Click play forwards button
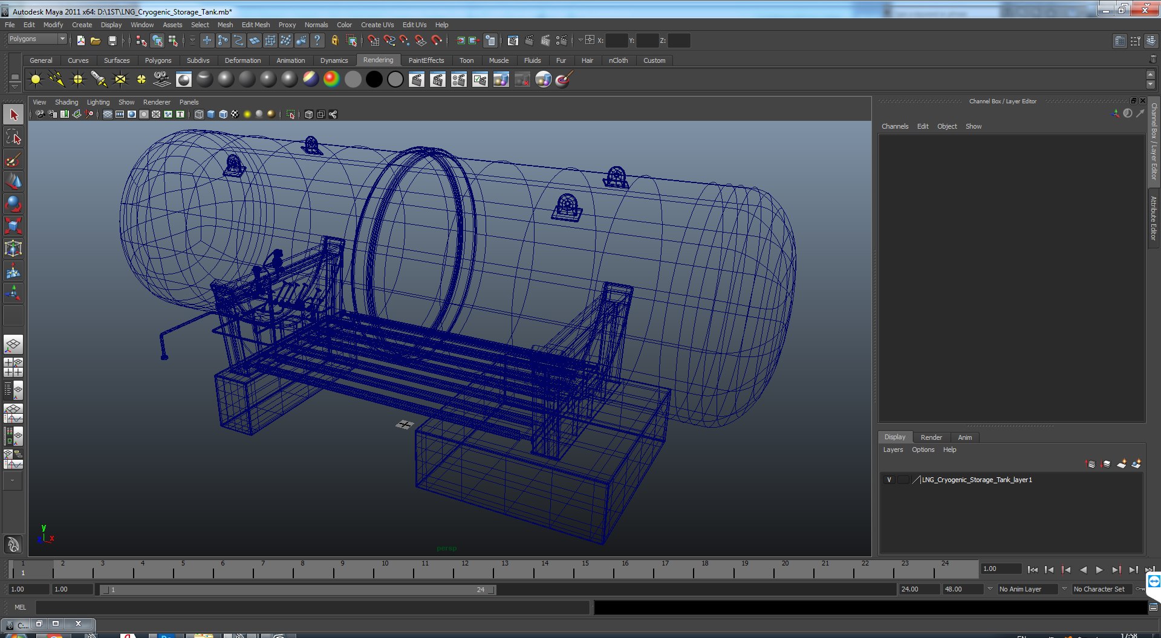 pos(1099,569)
